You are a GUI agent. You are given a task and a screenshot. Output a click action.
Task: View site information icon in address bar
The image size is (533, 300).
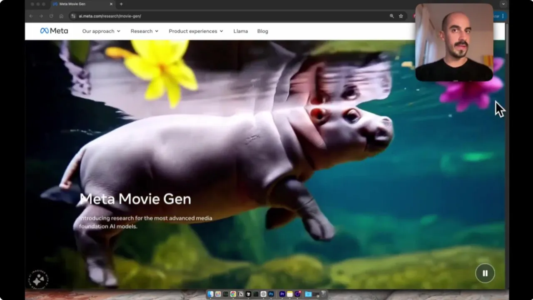(x=73, y=16)
